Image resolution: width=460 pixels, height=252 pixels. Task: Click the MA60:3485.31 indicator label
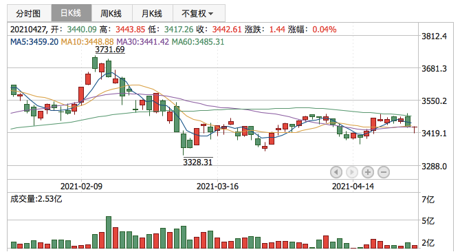coord(198,42)
